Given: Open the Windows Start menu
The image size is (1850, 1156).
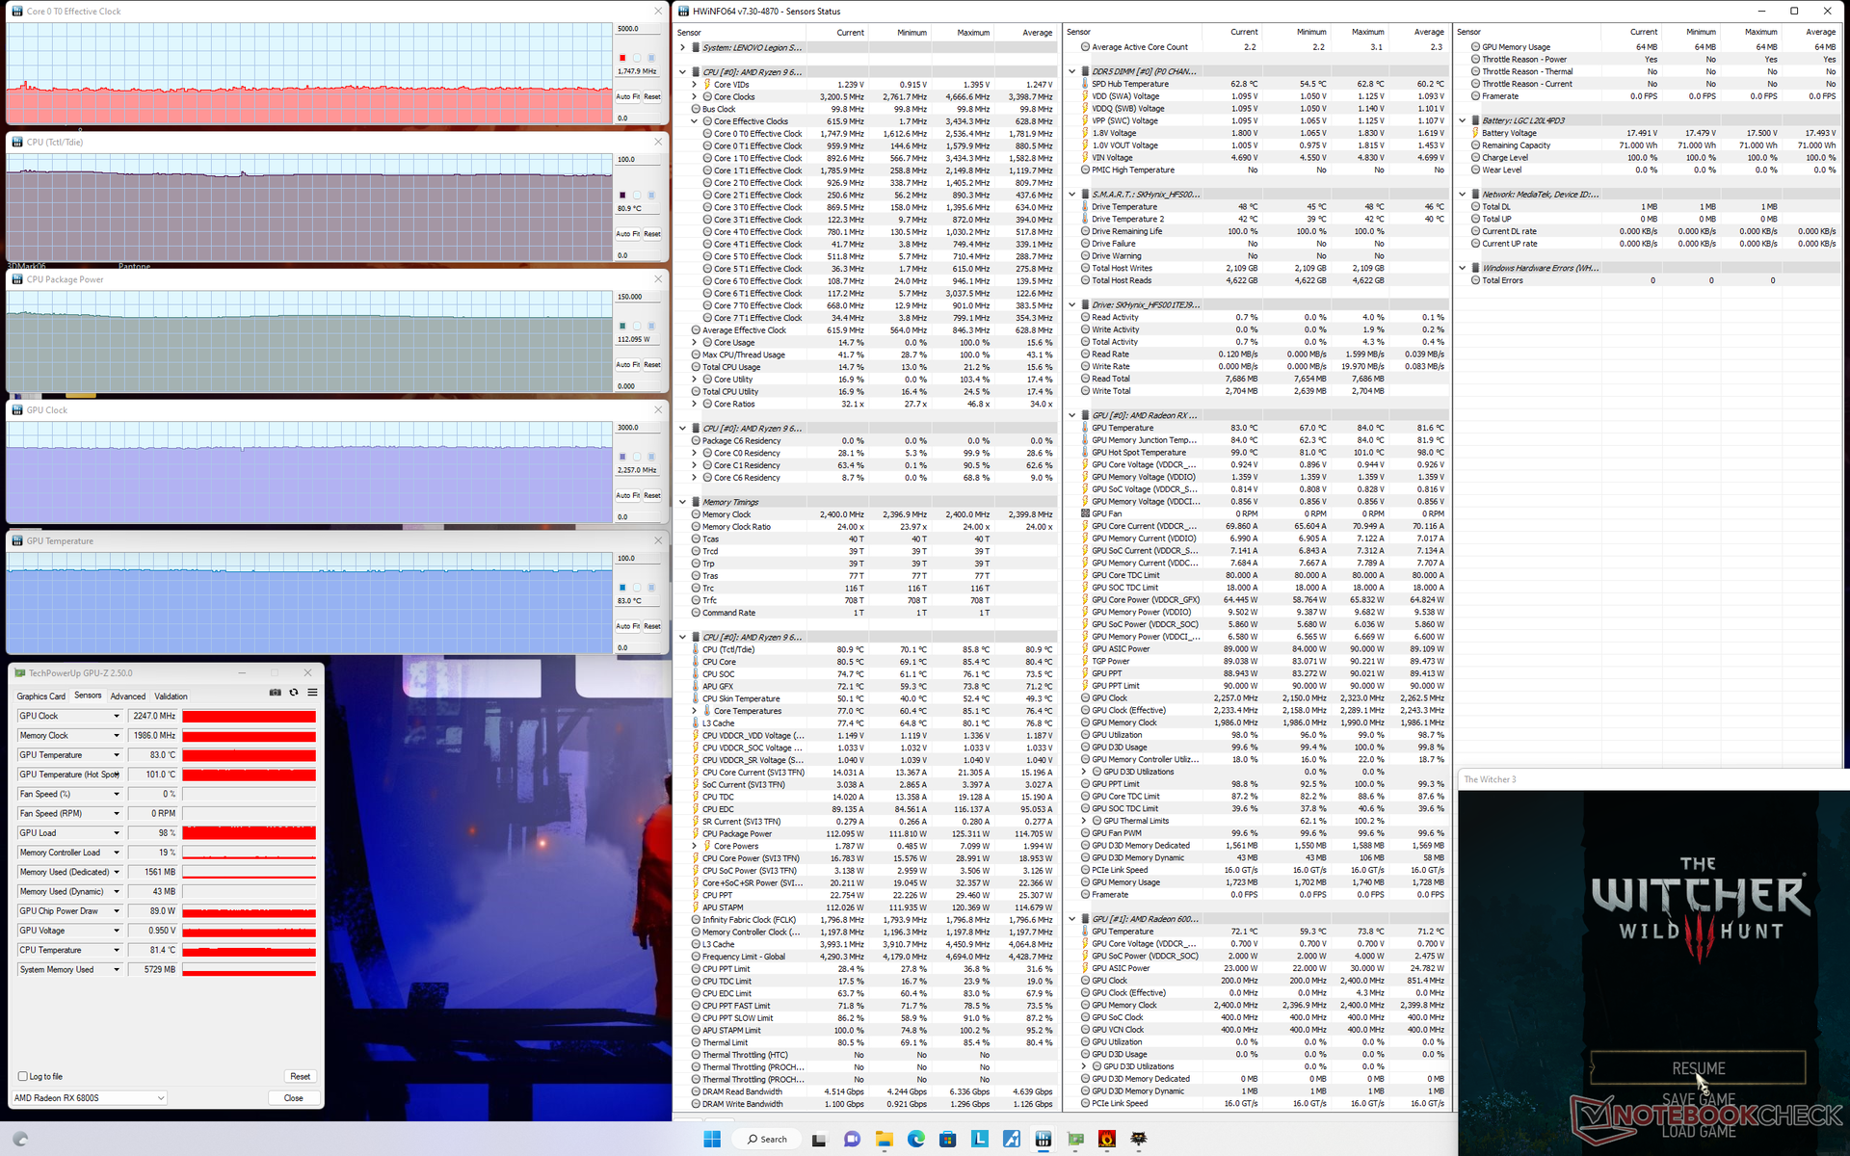Looking at the screenshot, I should [x=712, y=1139].
